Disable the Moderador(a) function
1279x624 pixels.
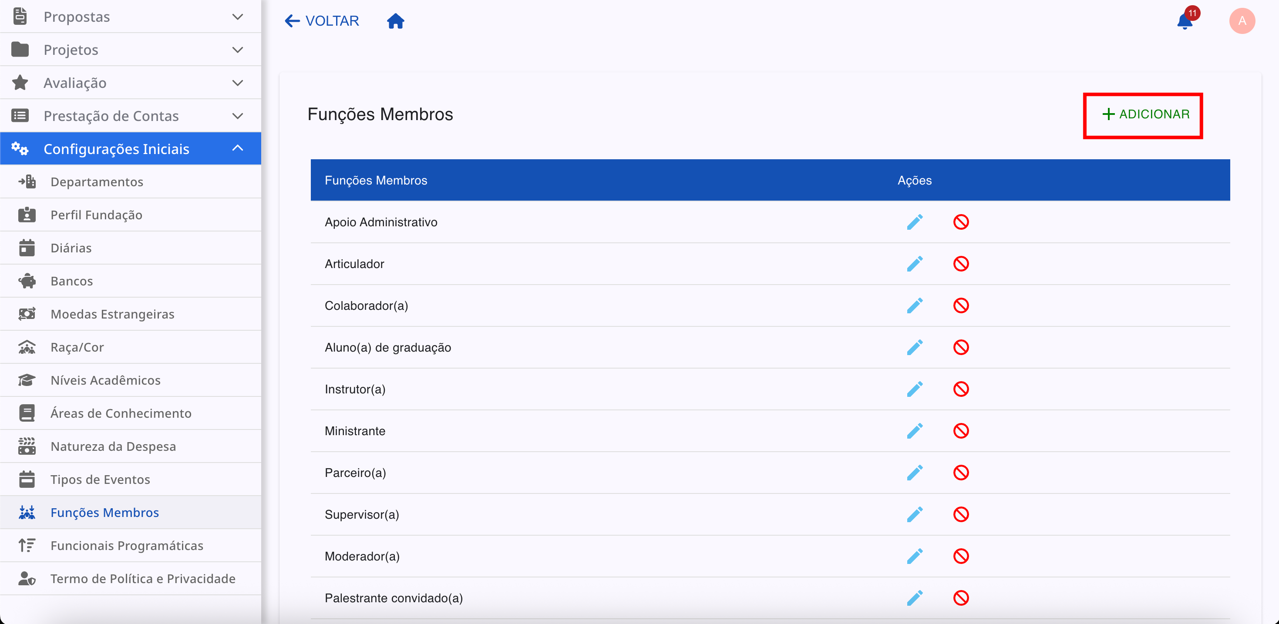[x=961, y=556]
